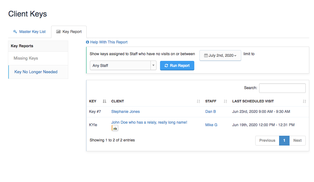This screenshot has height=182, width=314.
Task: Focus the Search input field
Action: click(282, 88)
